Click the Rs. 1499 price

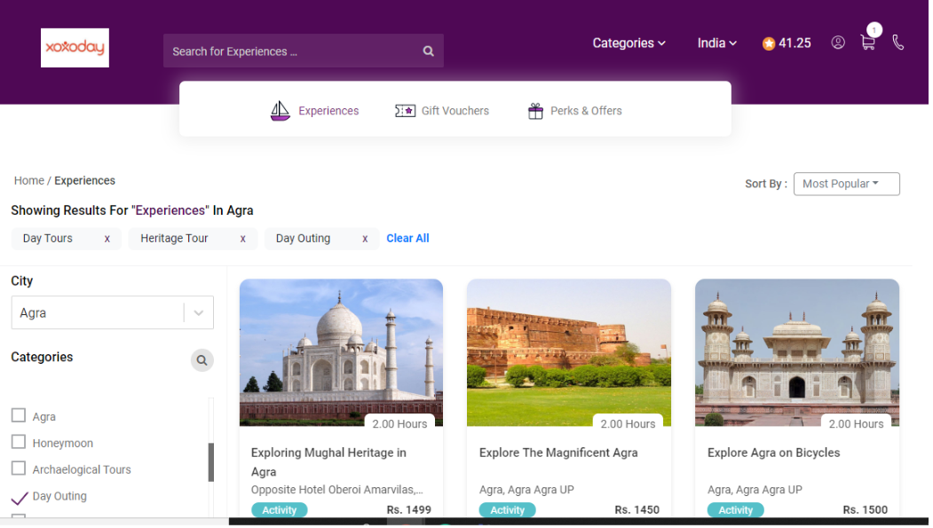410,512
